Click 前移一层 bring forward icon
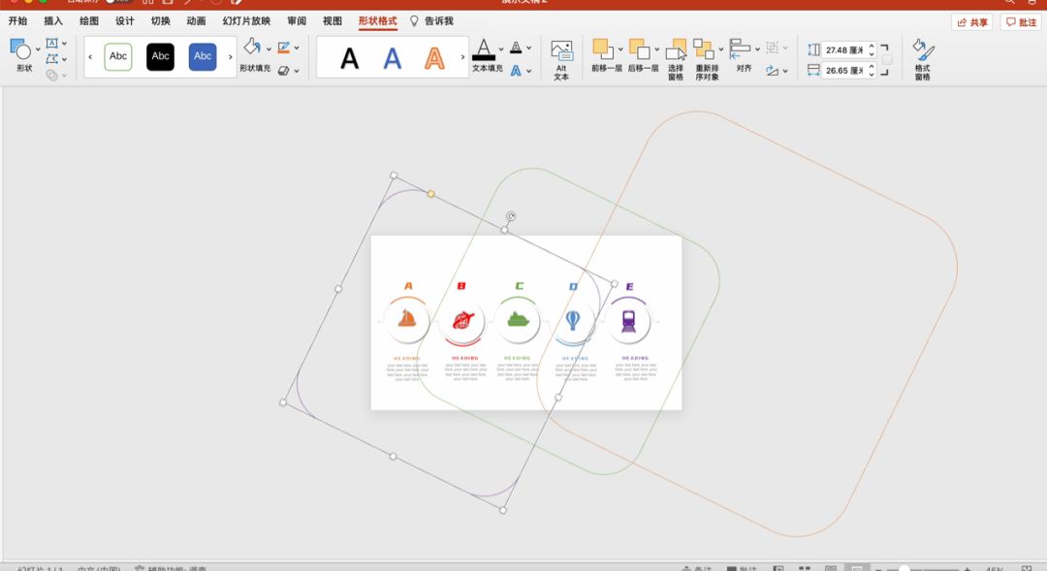The height and width of the screenshot is (571, 1047). [602, 48]
